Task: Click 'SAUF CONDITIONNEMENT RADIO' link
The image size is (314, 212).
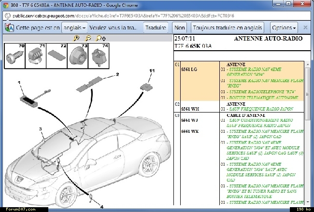Action: click(261, 120)
